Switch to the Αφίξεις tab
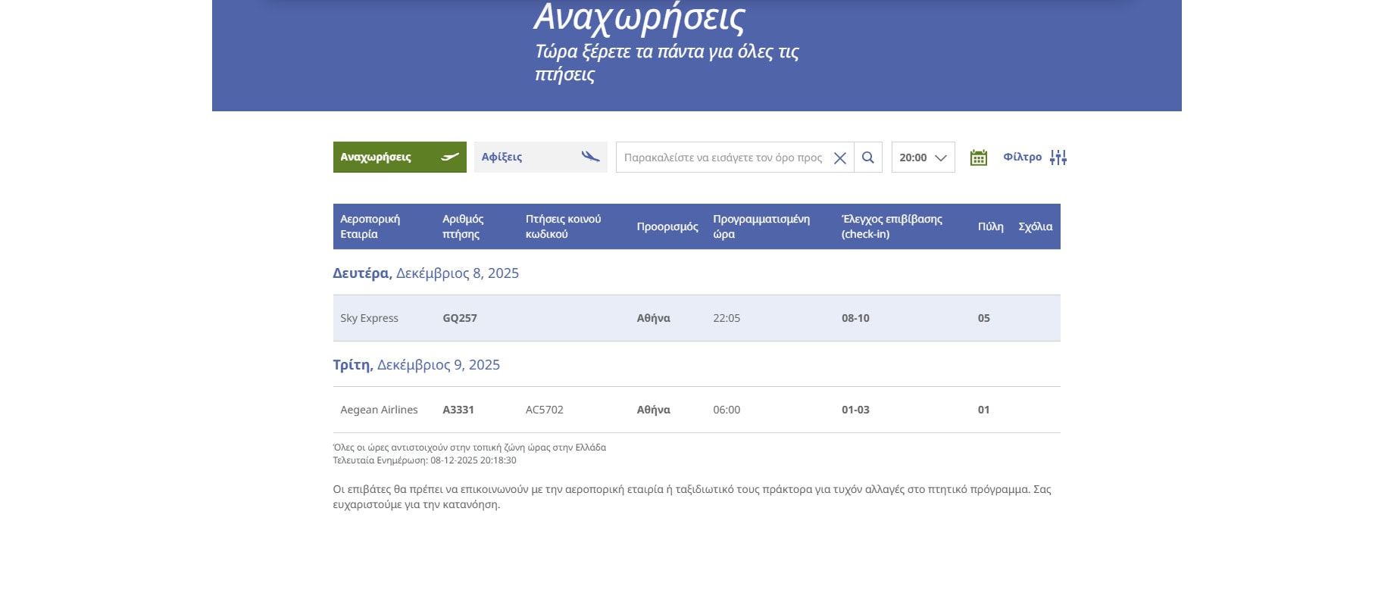 pos(502,157)
